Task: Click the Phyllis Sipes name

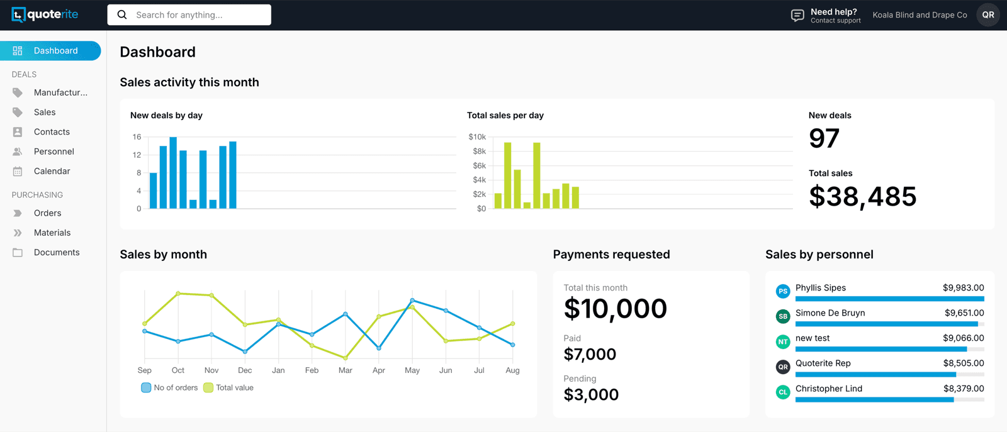Action: [x=821, y=288]
